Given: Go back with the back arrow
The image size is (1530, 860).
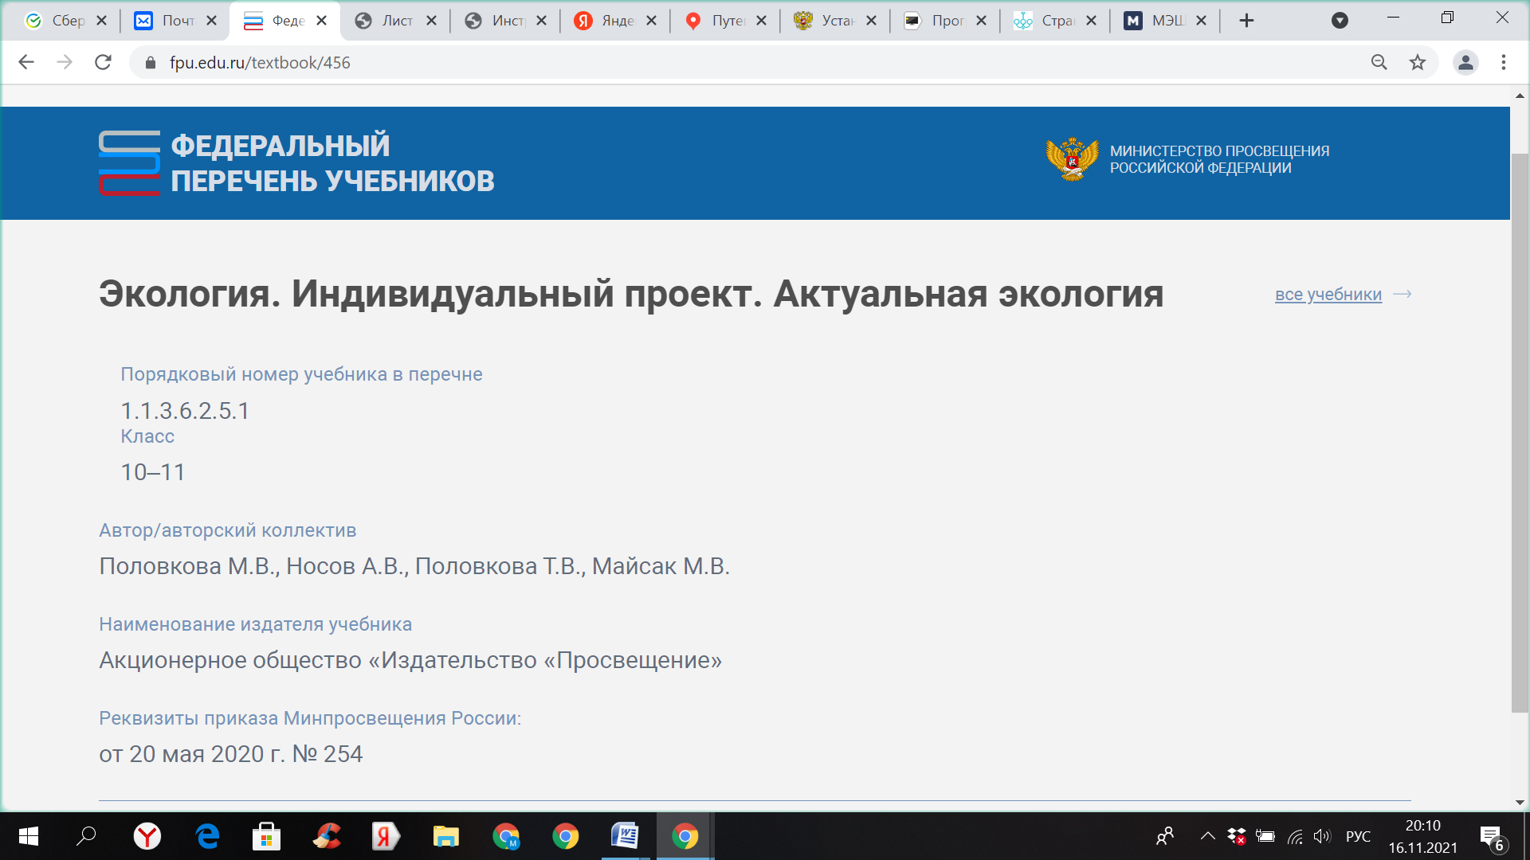Looking at the screenshot, I should (x=26, y=62).
